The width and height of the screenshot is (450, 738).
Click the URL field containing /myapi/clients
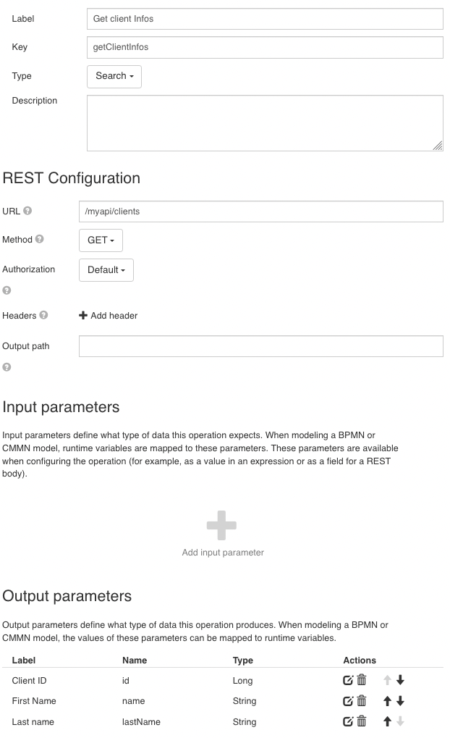(x=260, y=211)
